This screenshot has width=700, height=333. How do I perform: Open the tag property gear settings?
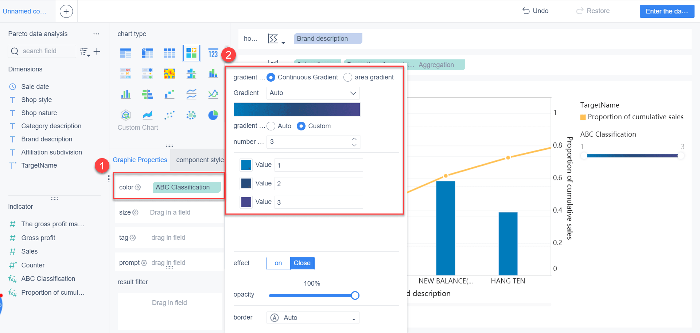(x=133, y=238)
